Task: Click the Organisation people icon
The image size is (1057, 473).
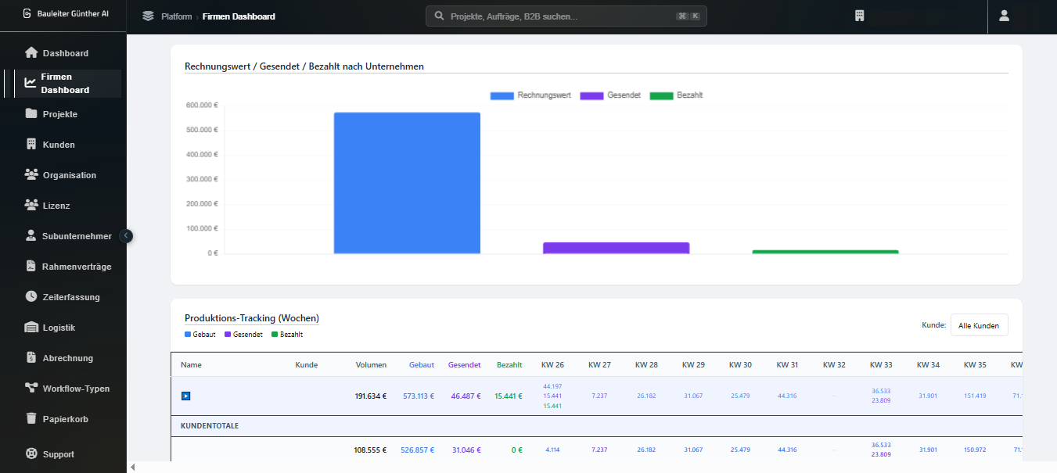Action: [x=31, y=175]
